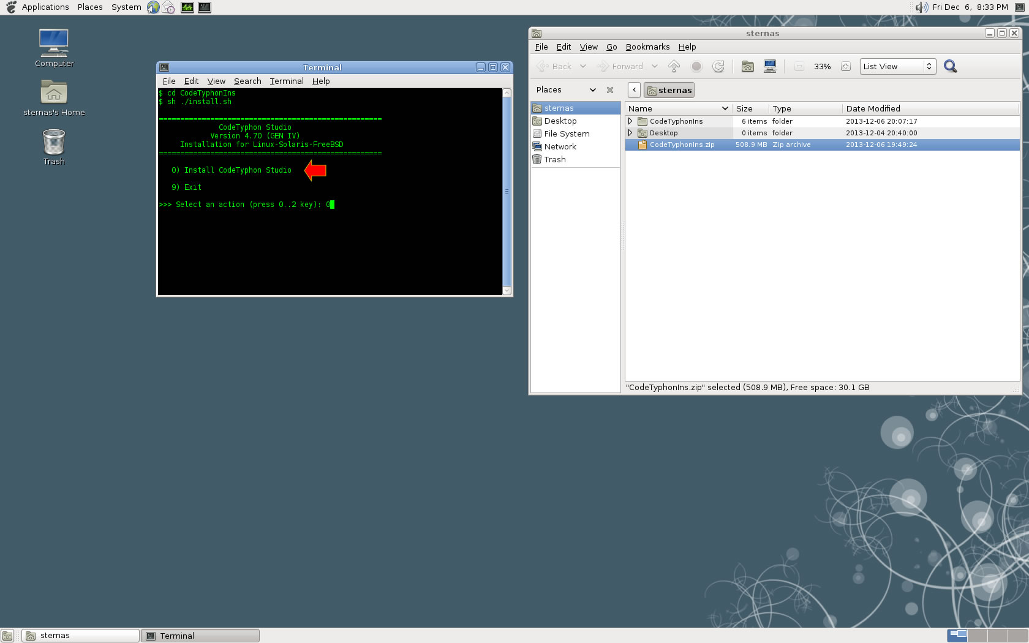Open the Places sidebar selector dropdown
This screenshot has height=643, width=1029.
pos(566,89)
